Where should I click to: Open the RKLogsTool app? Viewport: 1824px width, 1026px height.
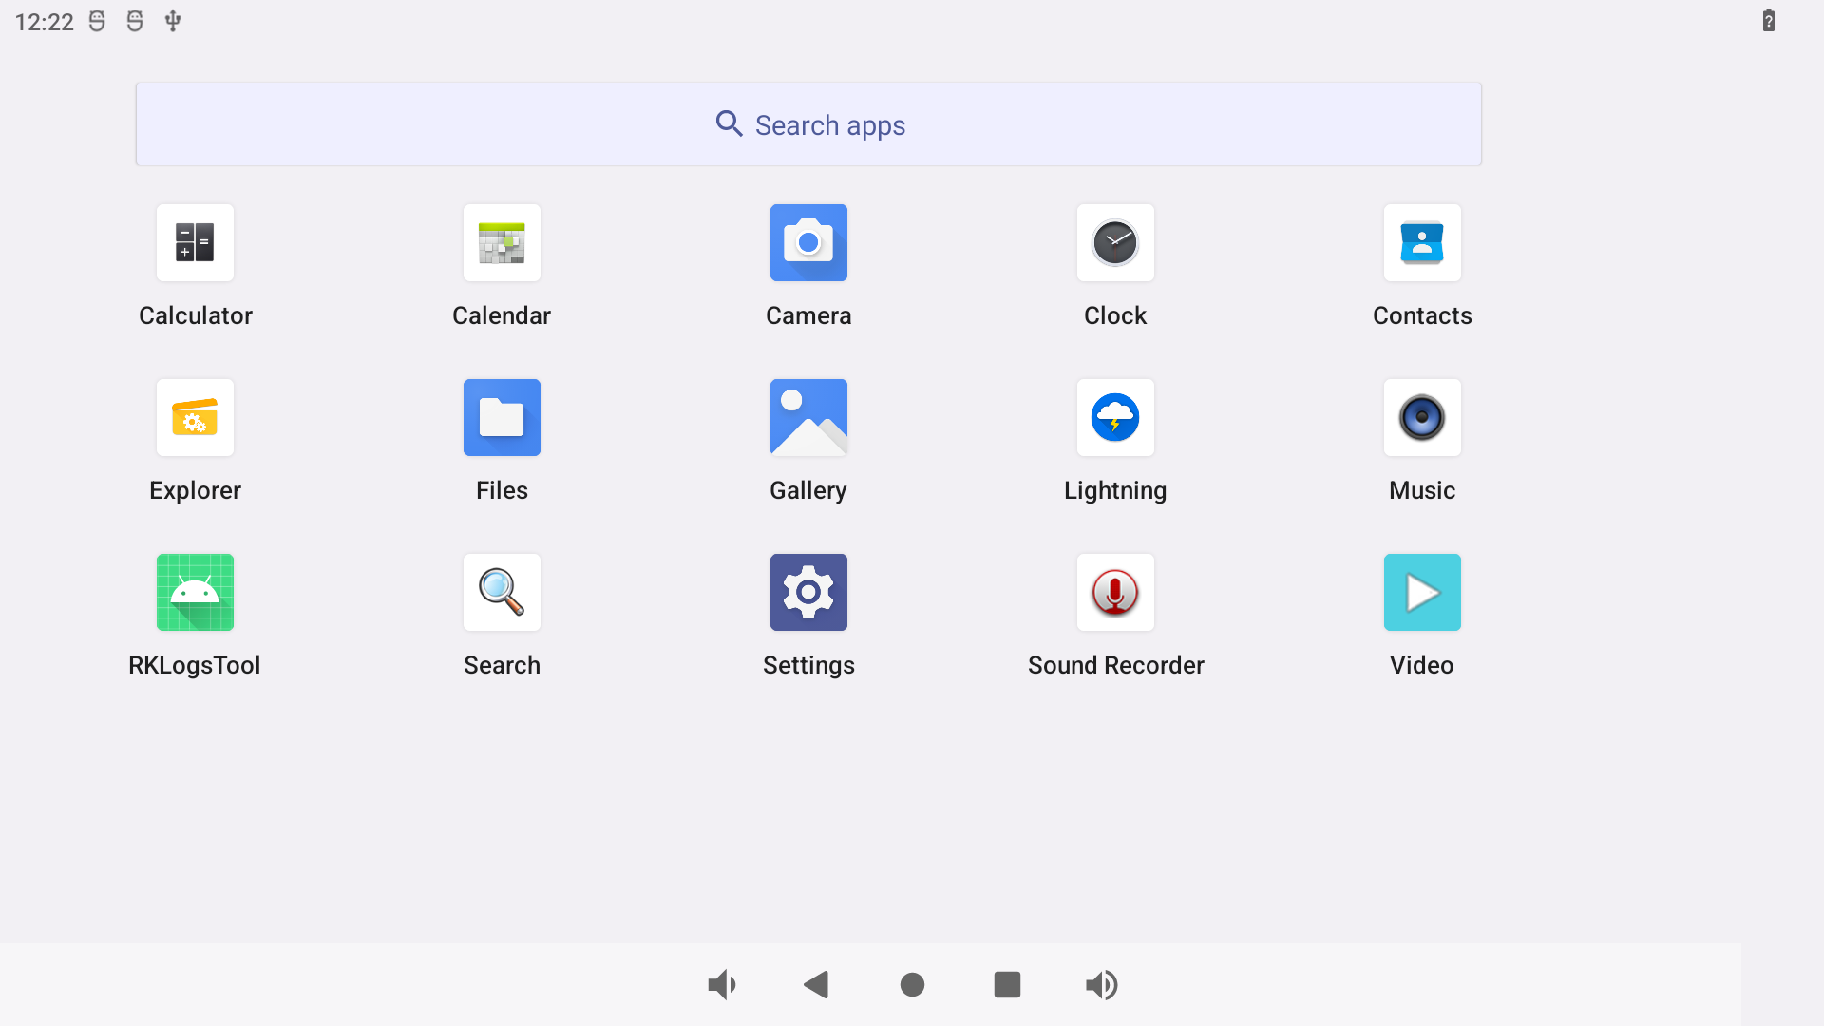coord(195,592)
